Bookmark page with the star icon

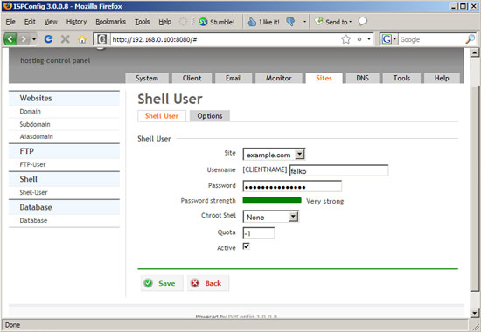click(x=345, y=39)
